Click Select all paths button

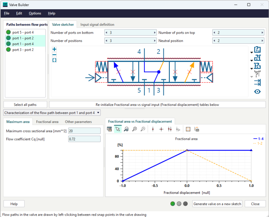click(25, 105)
